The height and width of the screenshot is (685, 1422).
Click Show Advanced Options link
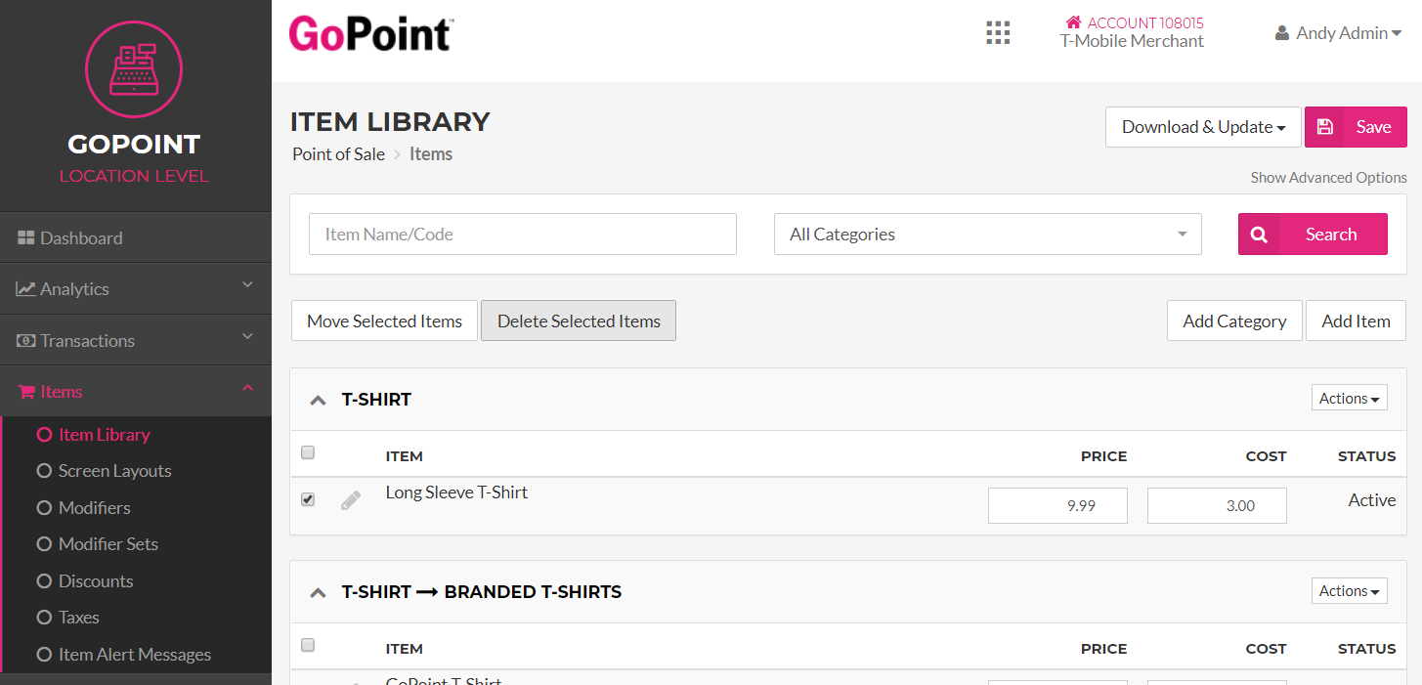[1328, 178]
